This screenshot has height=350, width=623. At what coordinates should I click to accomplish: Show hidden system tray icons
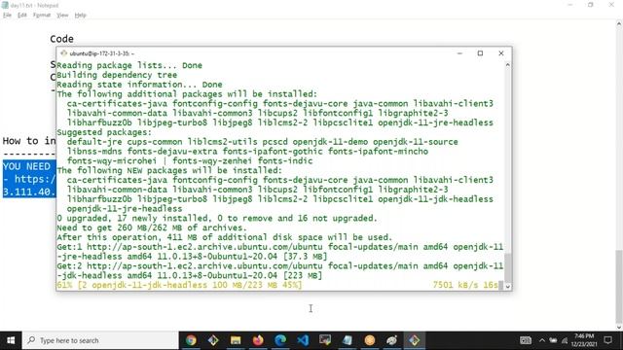542,340
